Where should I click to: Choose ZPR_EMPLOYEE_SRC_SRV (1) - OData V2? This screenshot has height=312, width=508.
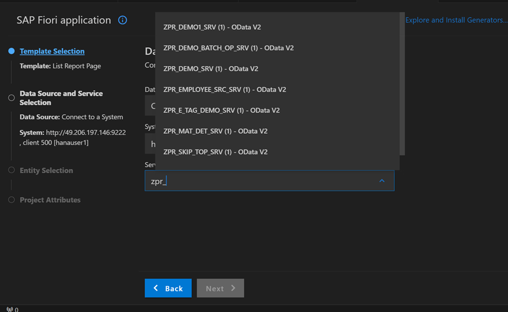point(277,89)
